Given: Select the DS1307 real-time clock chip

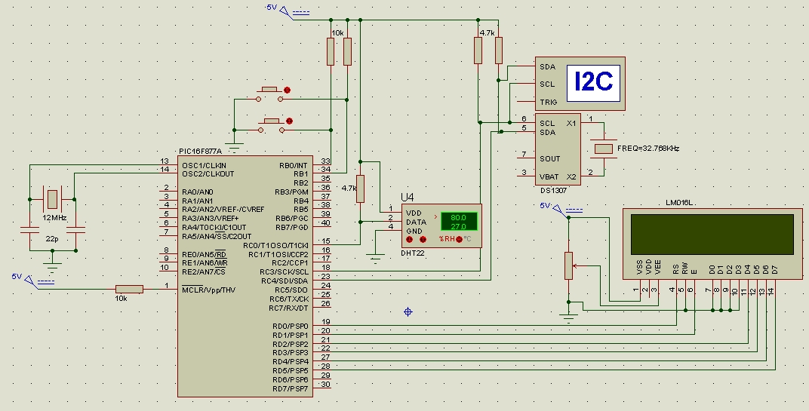Looking at the screenshot, I should coord(558,149).
